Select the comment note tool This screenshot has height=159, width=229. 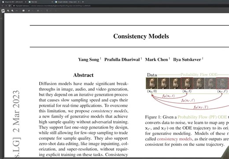[23, 11]
